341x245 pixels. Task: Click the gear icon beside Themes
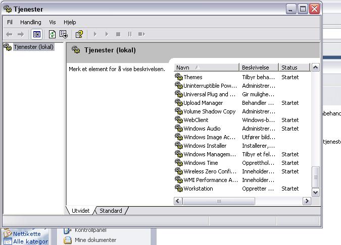tap(178, 77)
